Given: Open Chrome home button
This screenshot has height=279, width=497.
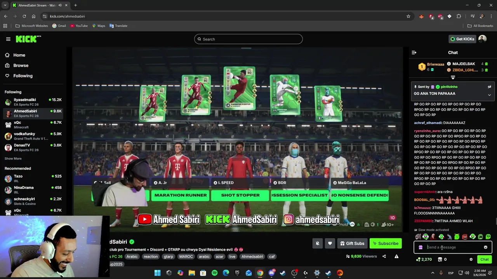Looking at the screenshot, I should point(33,16).
